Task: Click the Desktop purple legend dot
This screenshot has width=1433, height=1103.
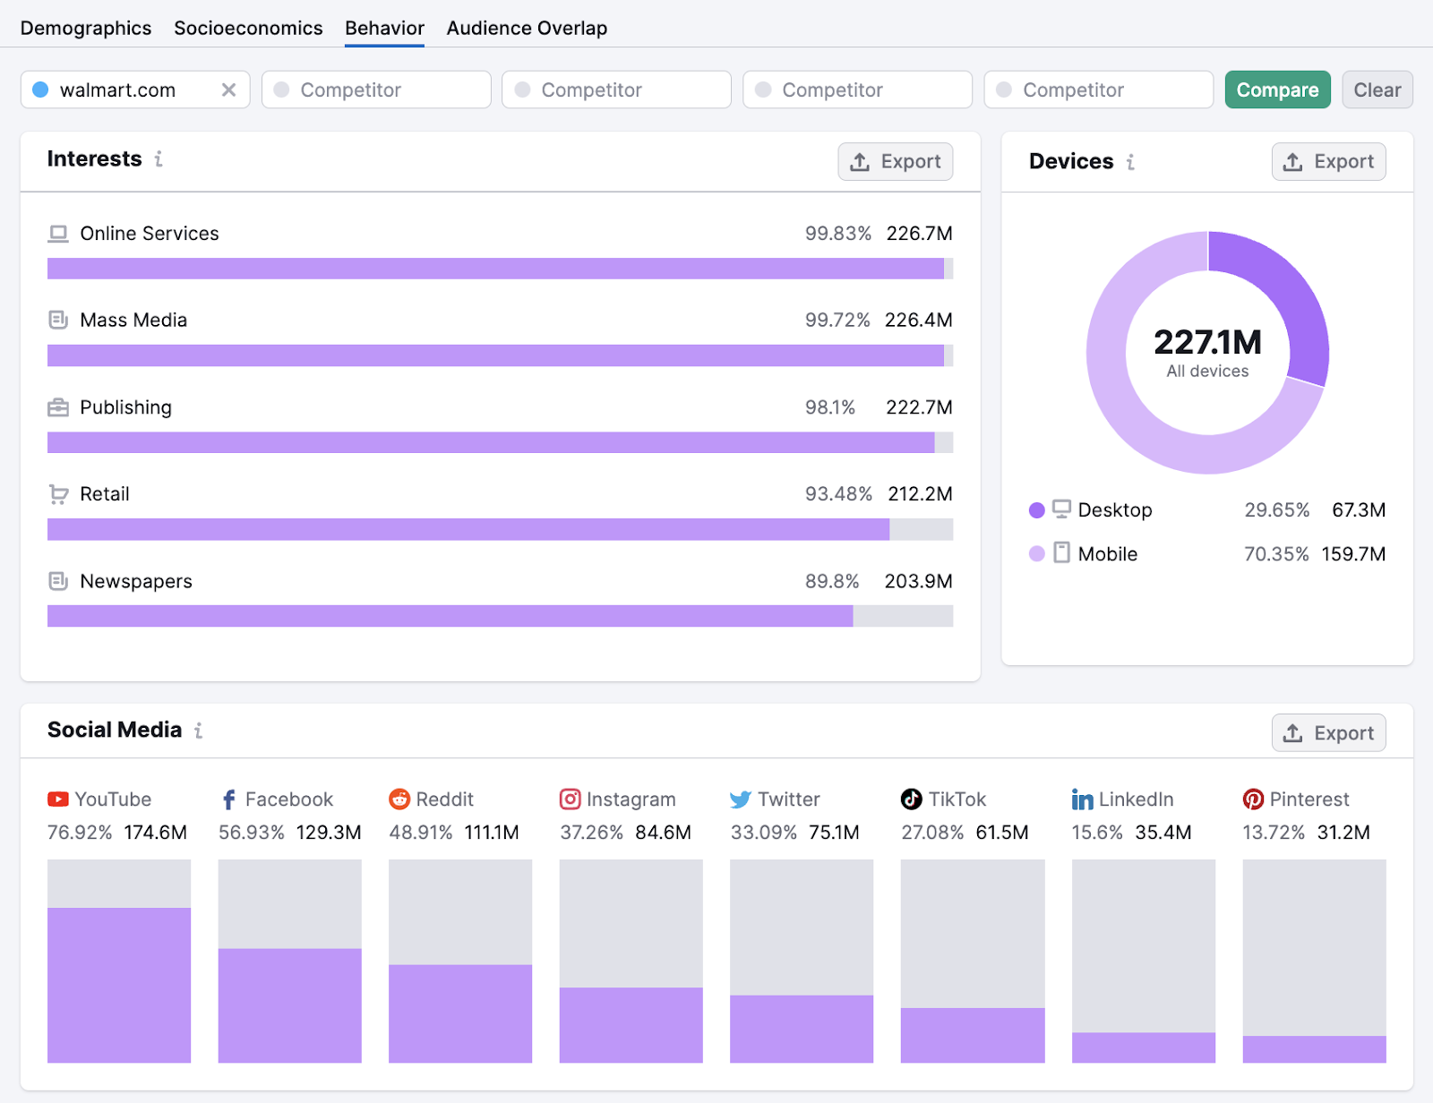Action: (x=1037, y=509)
